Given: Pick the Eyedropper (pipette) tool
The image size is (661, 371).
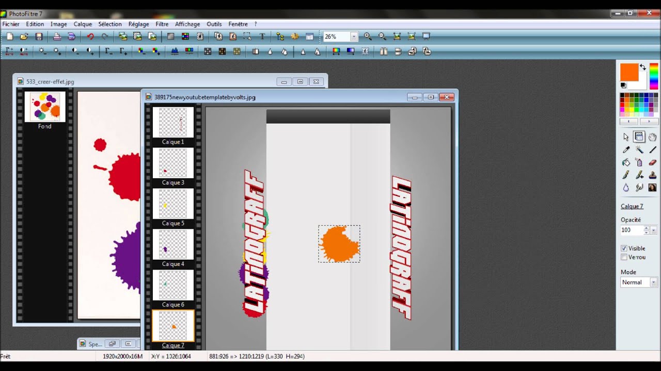Looking at the screenshot, I should click(626, 149).
